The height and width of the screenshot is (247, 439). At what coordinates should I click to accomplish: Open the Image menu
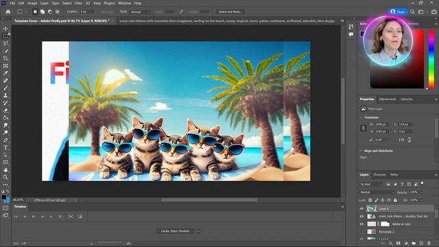click(x=32, y=3)
